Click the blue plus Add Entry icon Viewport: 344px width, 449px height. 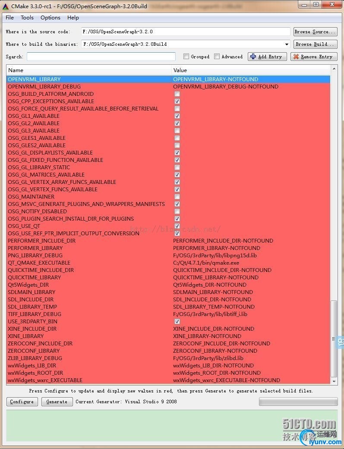253,57
